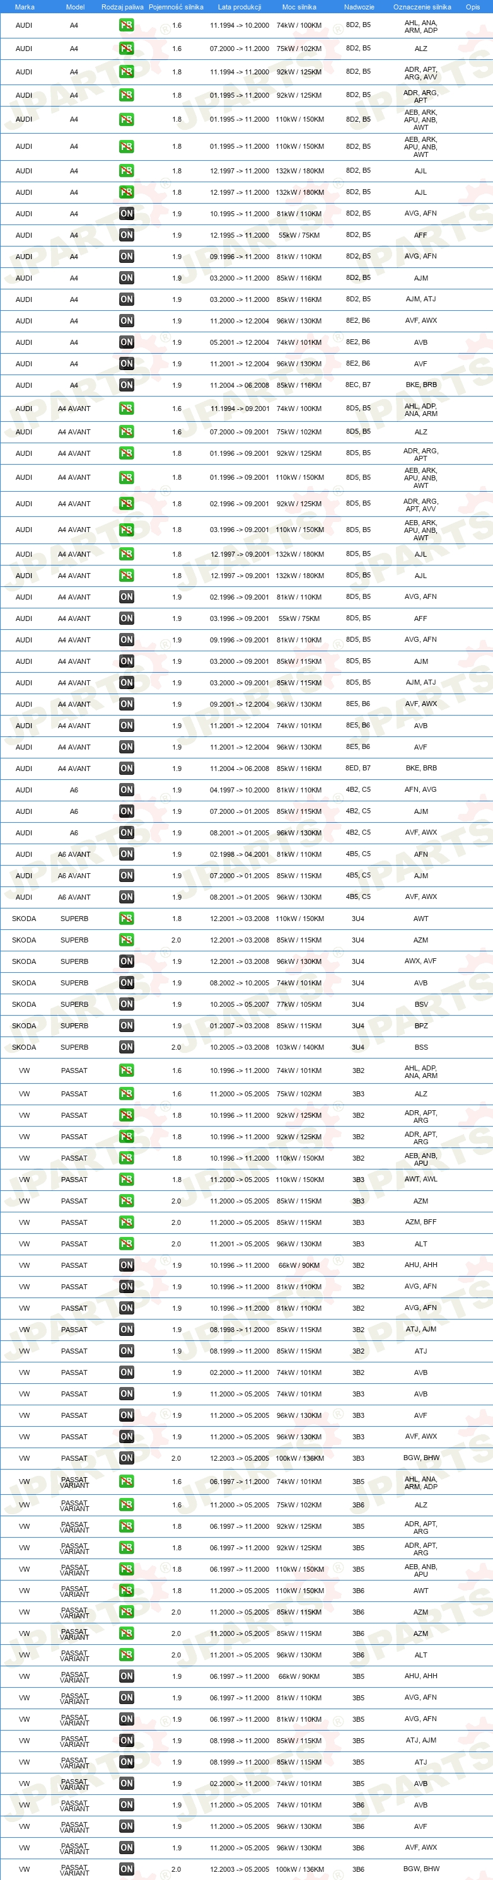Viewport: 493px width, 1880px height.
Task: Click PB icon in PASSAT VARIANT AWT row
Action: [126, 1591]
